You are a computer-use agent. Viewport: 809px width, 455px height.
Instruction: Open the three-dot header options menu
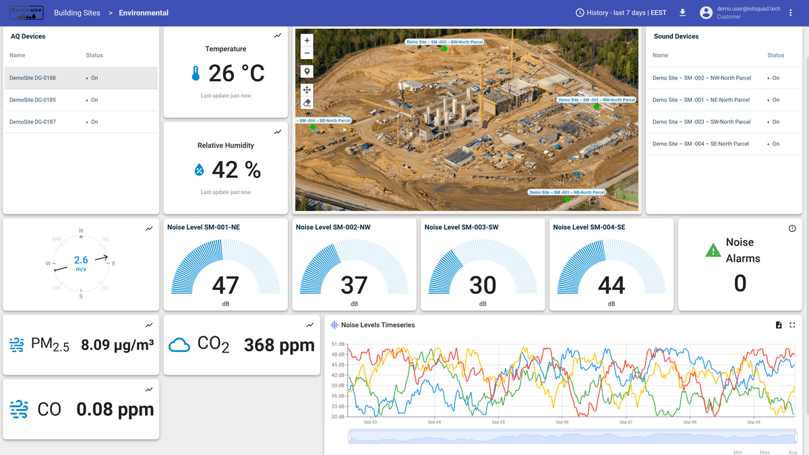[791, 13]
